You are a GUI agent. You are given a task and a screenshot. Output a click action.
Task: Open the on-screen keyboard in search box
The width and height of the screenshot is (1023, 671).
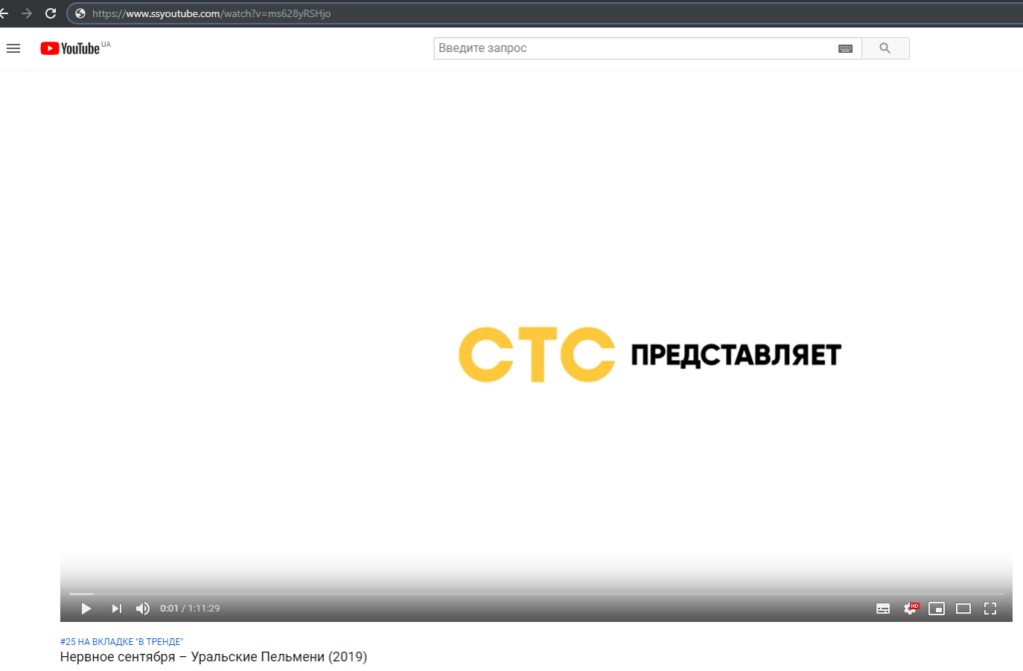pos(845,48)
